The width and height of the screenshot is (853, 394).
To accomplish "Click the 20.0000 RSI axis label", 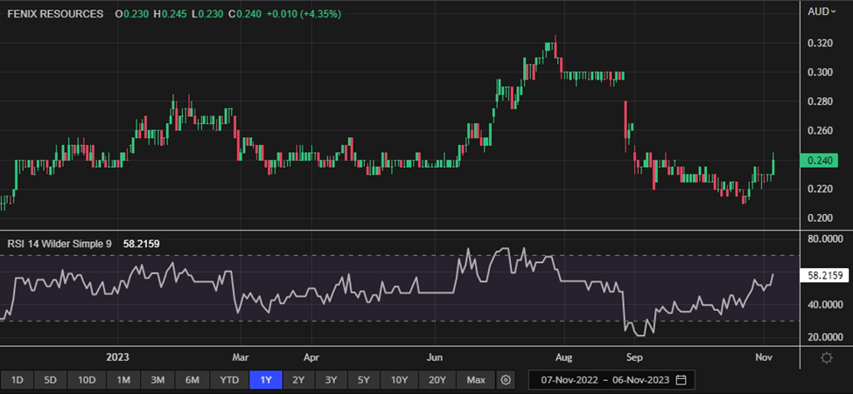I will click(x=826, y=337).
